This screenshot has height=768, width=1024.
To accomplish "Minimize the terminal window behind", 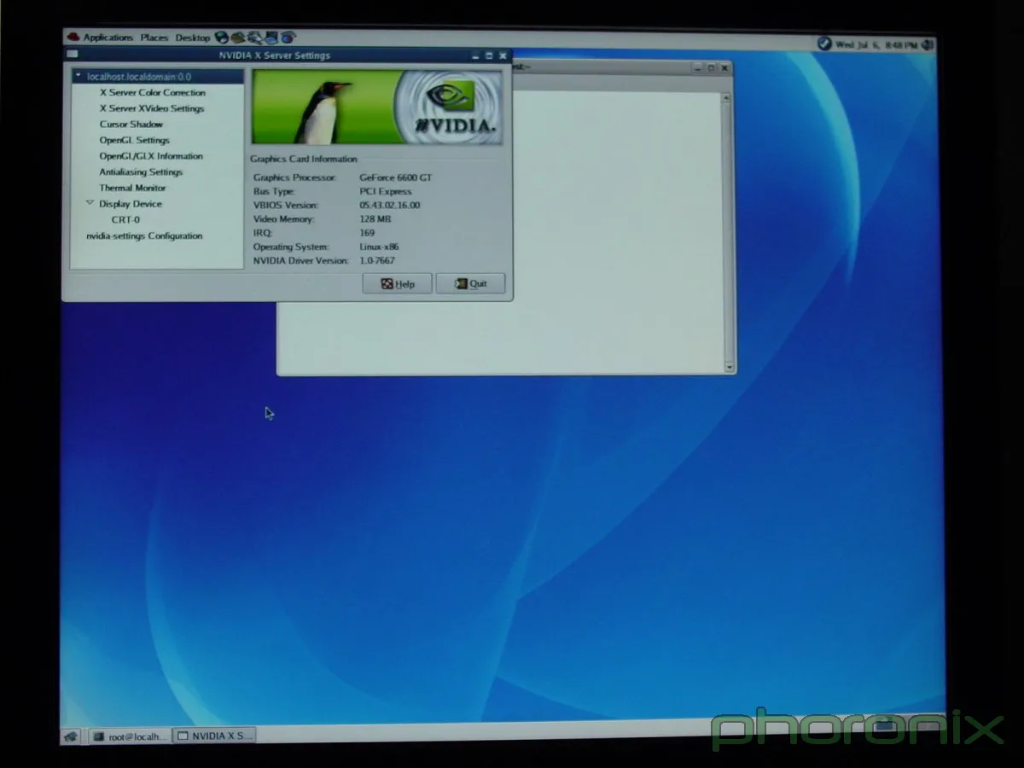I will (x=697, y=67).
